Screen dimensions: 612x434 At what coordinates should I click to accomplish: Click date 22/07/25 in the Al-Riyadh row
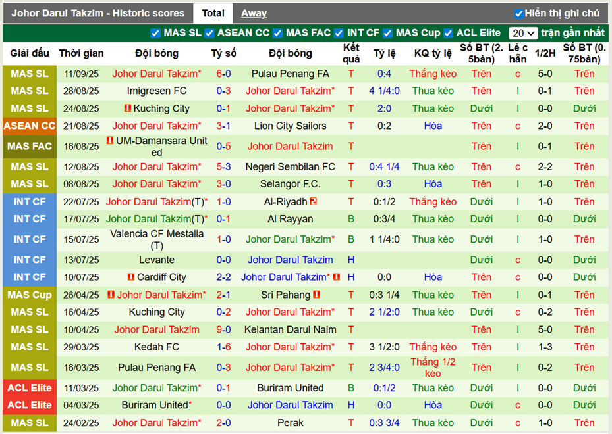pos(81,201)
